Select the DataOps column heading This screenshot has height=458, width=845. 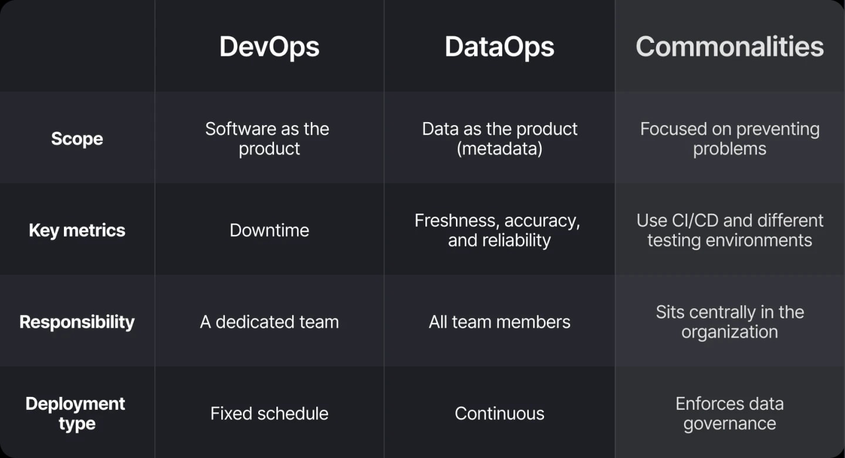pyautogui.click(x=499, y=47)
